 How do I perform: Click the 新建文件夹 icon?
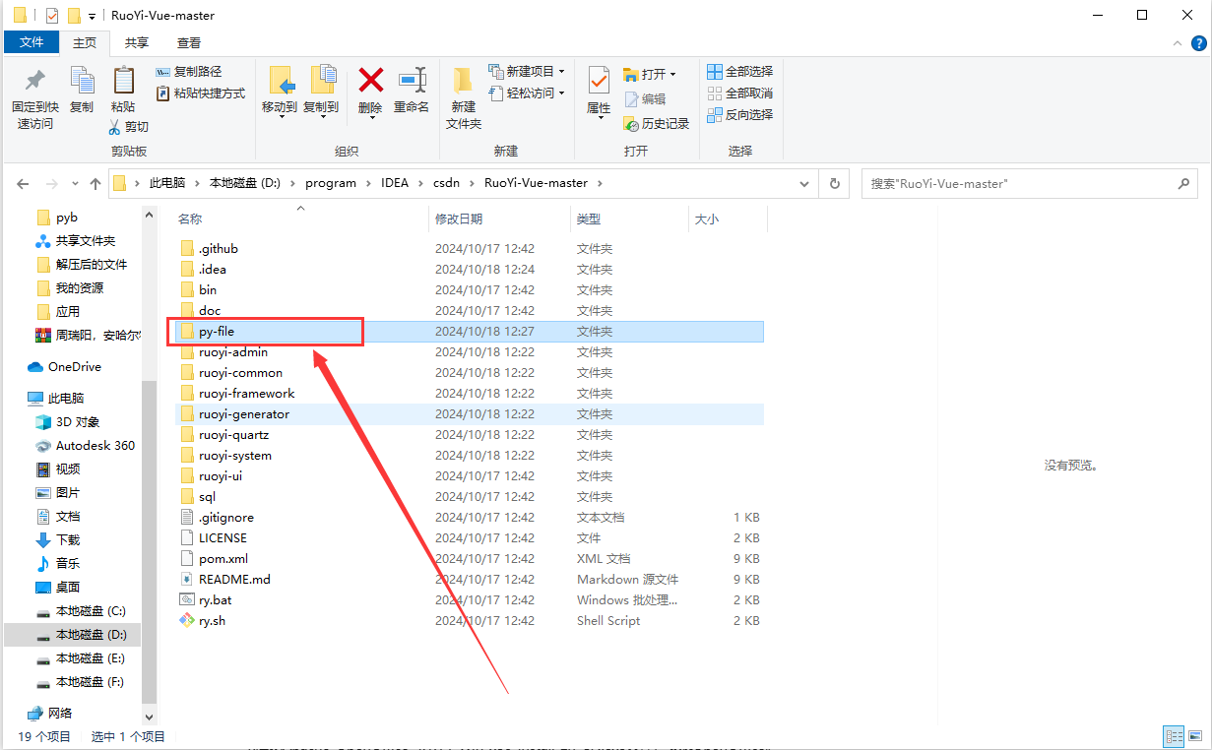tap(464, 81)
